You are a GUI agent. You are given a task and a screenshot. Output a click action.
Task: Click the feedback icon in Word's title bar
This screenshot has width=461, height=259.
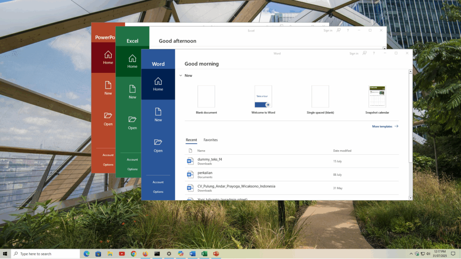tap(365, 53)
